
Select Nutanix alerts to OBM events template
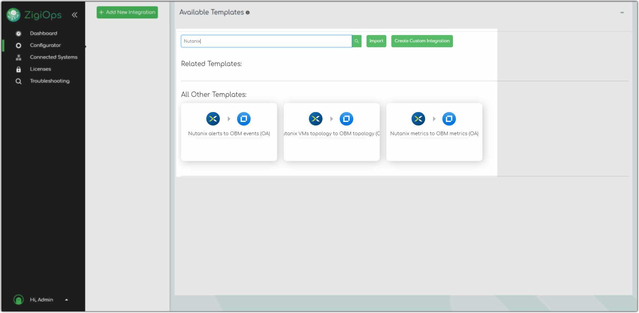229,132
